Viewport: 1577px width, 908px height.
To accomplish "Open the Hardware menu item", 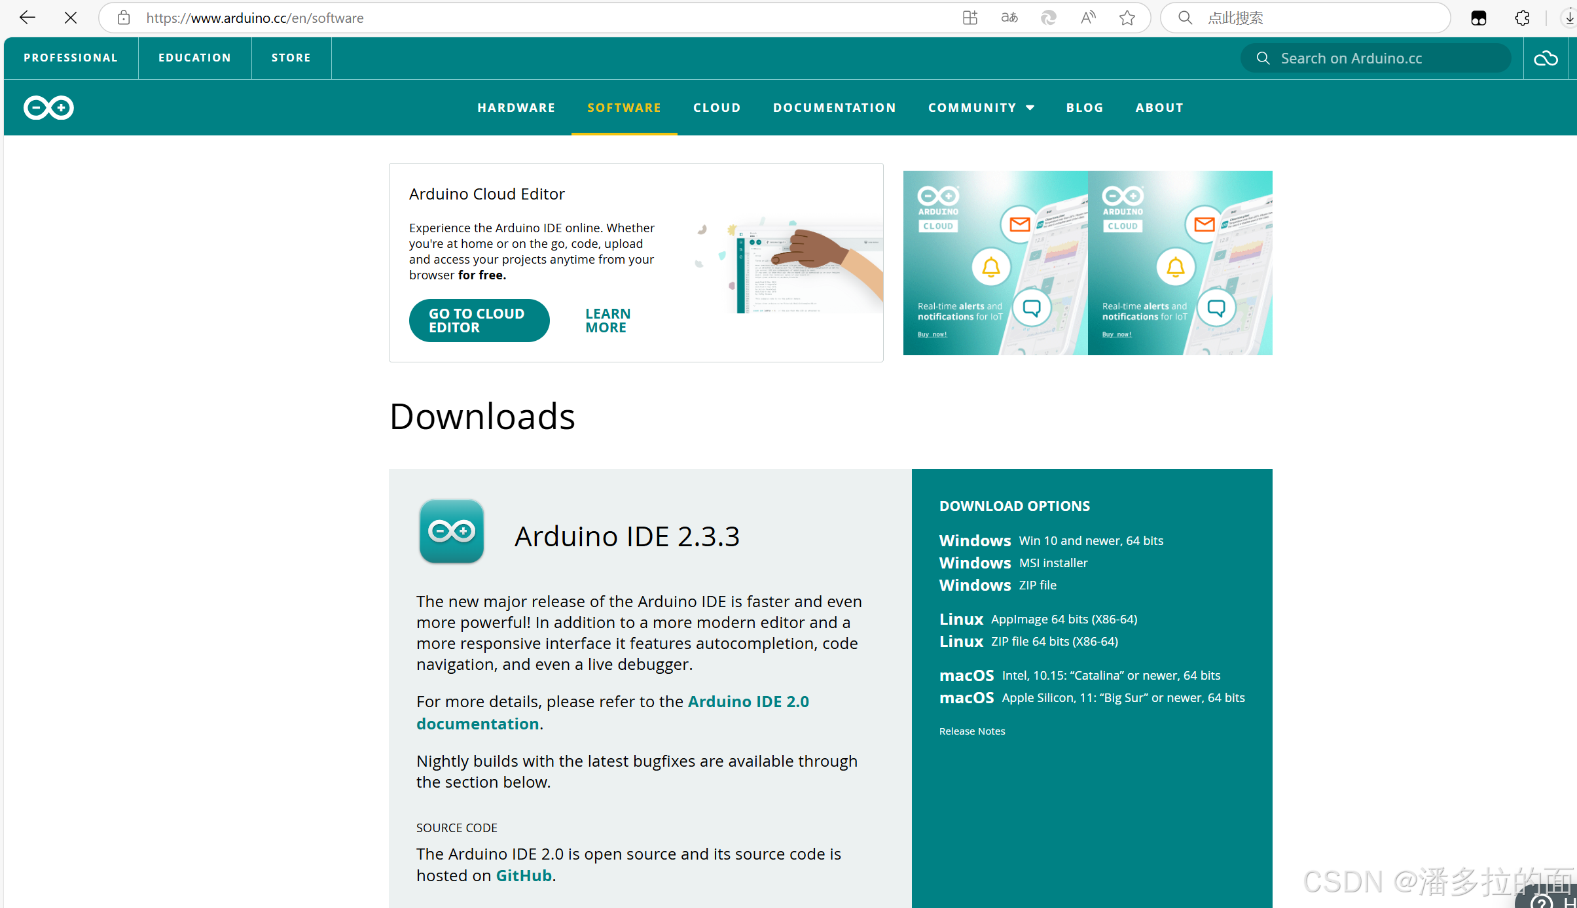I will (x=516, y=107).
